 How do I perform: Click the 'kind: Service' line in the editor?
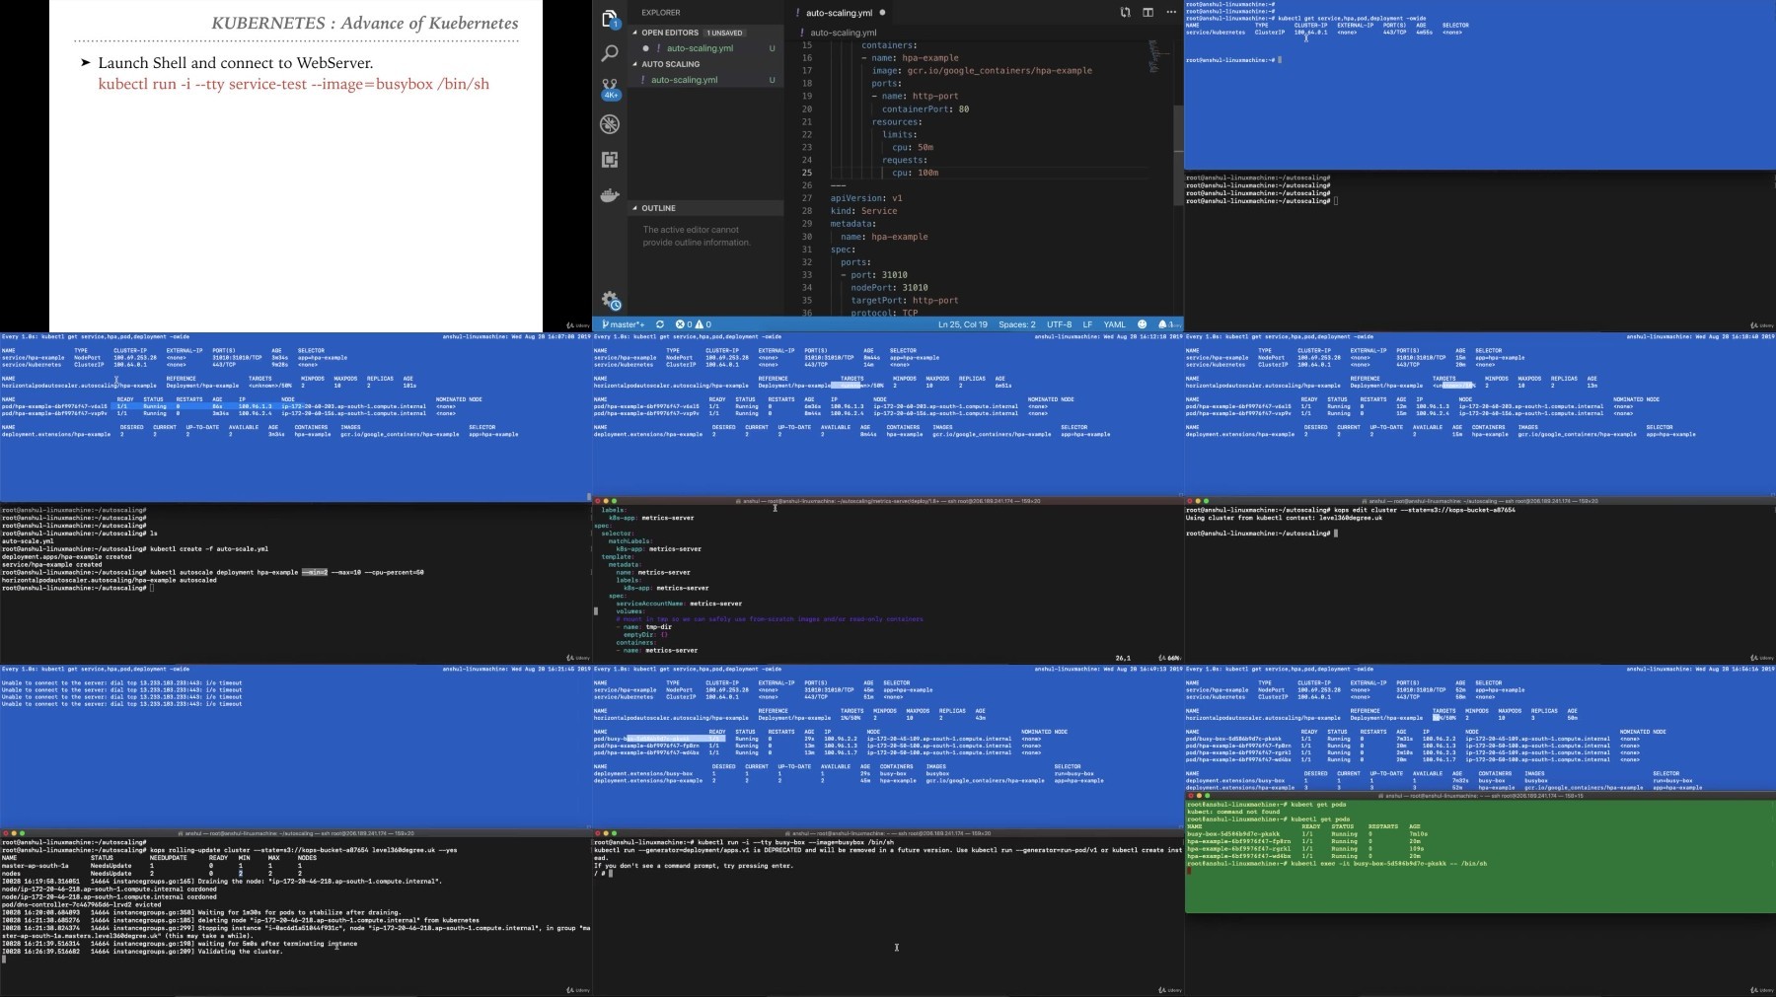864,211
